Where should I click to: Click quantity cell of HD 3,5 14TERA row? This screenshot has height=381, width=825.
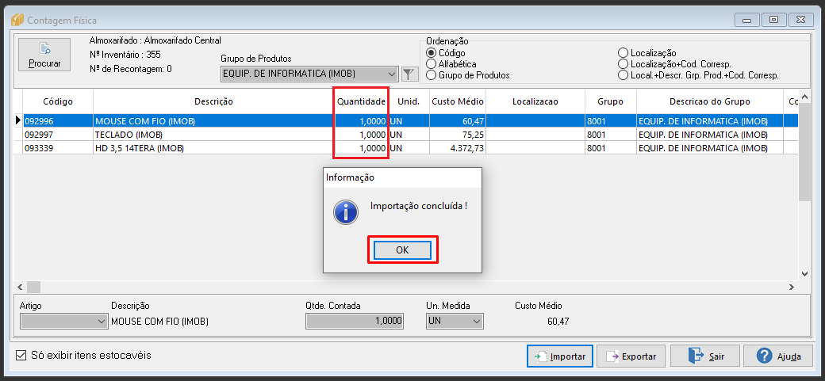361,148
